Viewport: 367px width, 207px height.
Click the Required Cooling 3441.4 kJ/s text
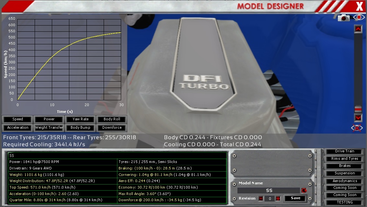point(44,144)
